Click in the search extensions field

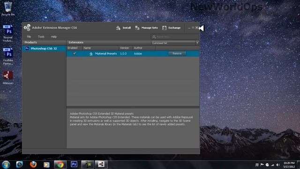(175, 37)
